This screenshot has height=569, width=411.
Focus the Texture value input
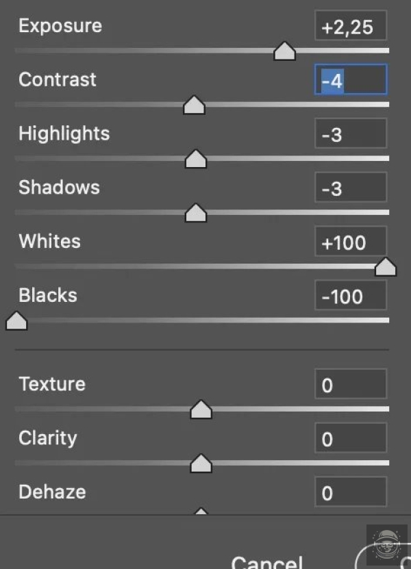[x=350, y=384]
